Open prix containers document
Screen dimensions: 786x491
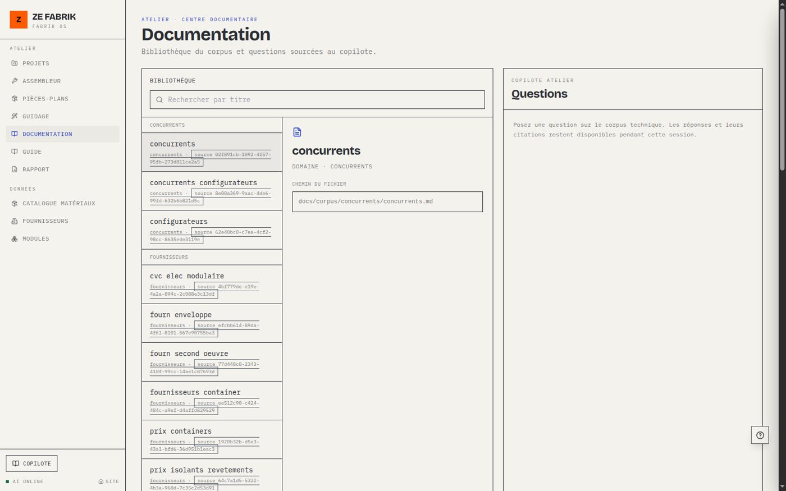point(212,439)
